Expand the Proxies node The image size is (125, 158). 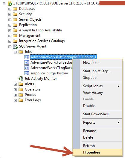[15, 95]
